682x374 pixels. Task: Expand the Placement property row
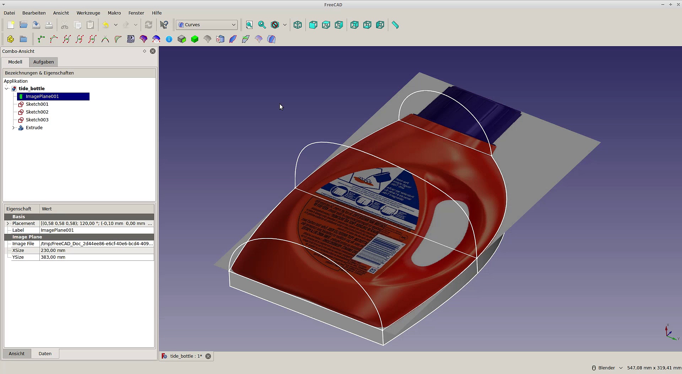coord(8,224)
